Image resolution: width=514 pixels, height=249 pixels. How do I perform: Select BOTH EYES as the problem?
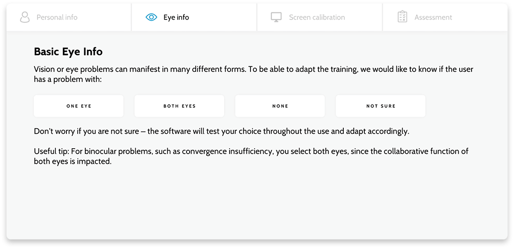pyautogui.click(x=179, y=106)
